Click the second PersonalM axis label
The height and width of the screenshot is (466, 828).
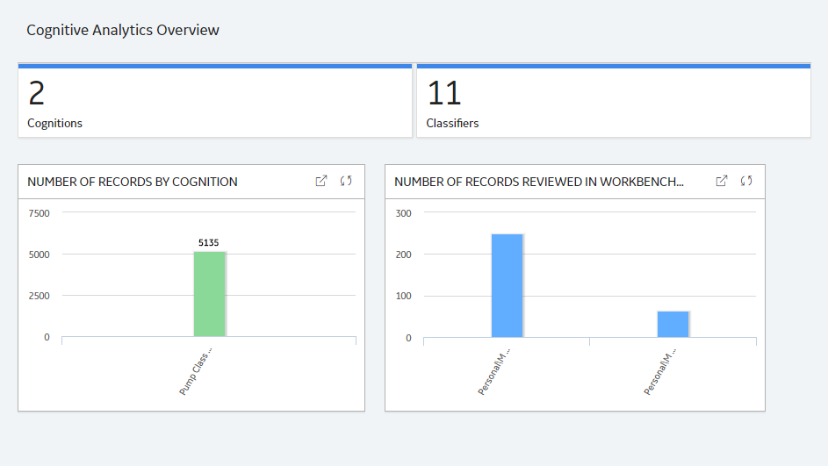coord(659,371)
